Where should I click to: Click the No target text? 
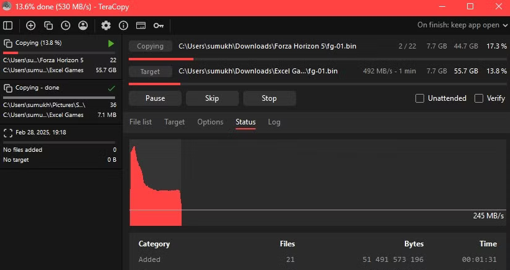tap(16, 160)
